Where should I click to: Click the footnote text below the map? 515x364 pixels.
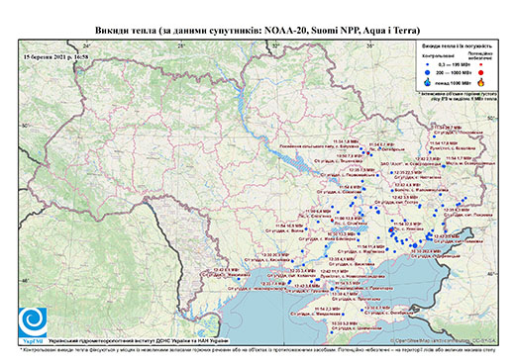(x=257, y=349)
